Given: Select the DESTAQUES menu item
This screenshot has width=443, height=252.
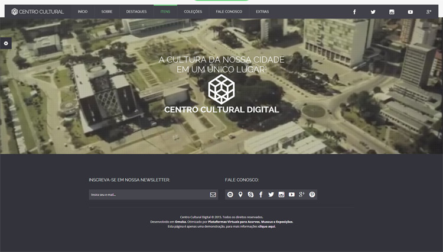Looking at the screenshot, I should (136, 12).
